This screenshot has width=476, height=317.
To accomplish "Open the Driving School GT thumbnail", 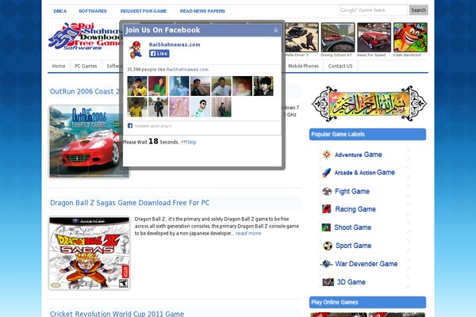I will click(338, 37).
